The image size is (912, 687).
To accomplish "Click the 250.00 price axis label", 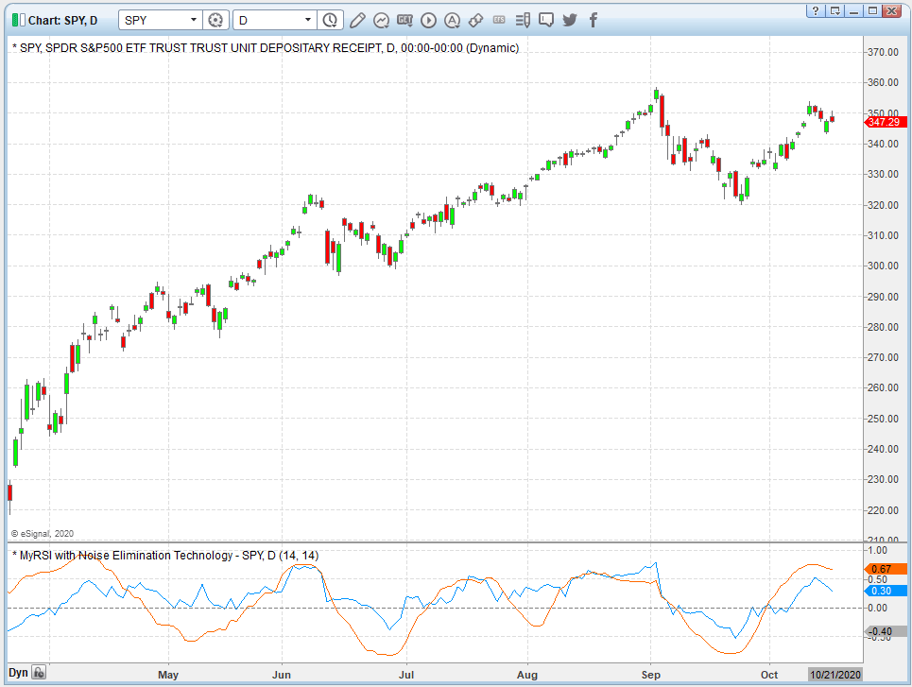I will tap(883, 419).
